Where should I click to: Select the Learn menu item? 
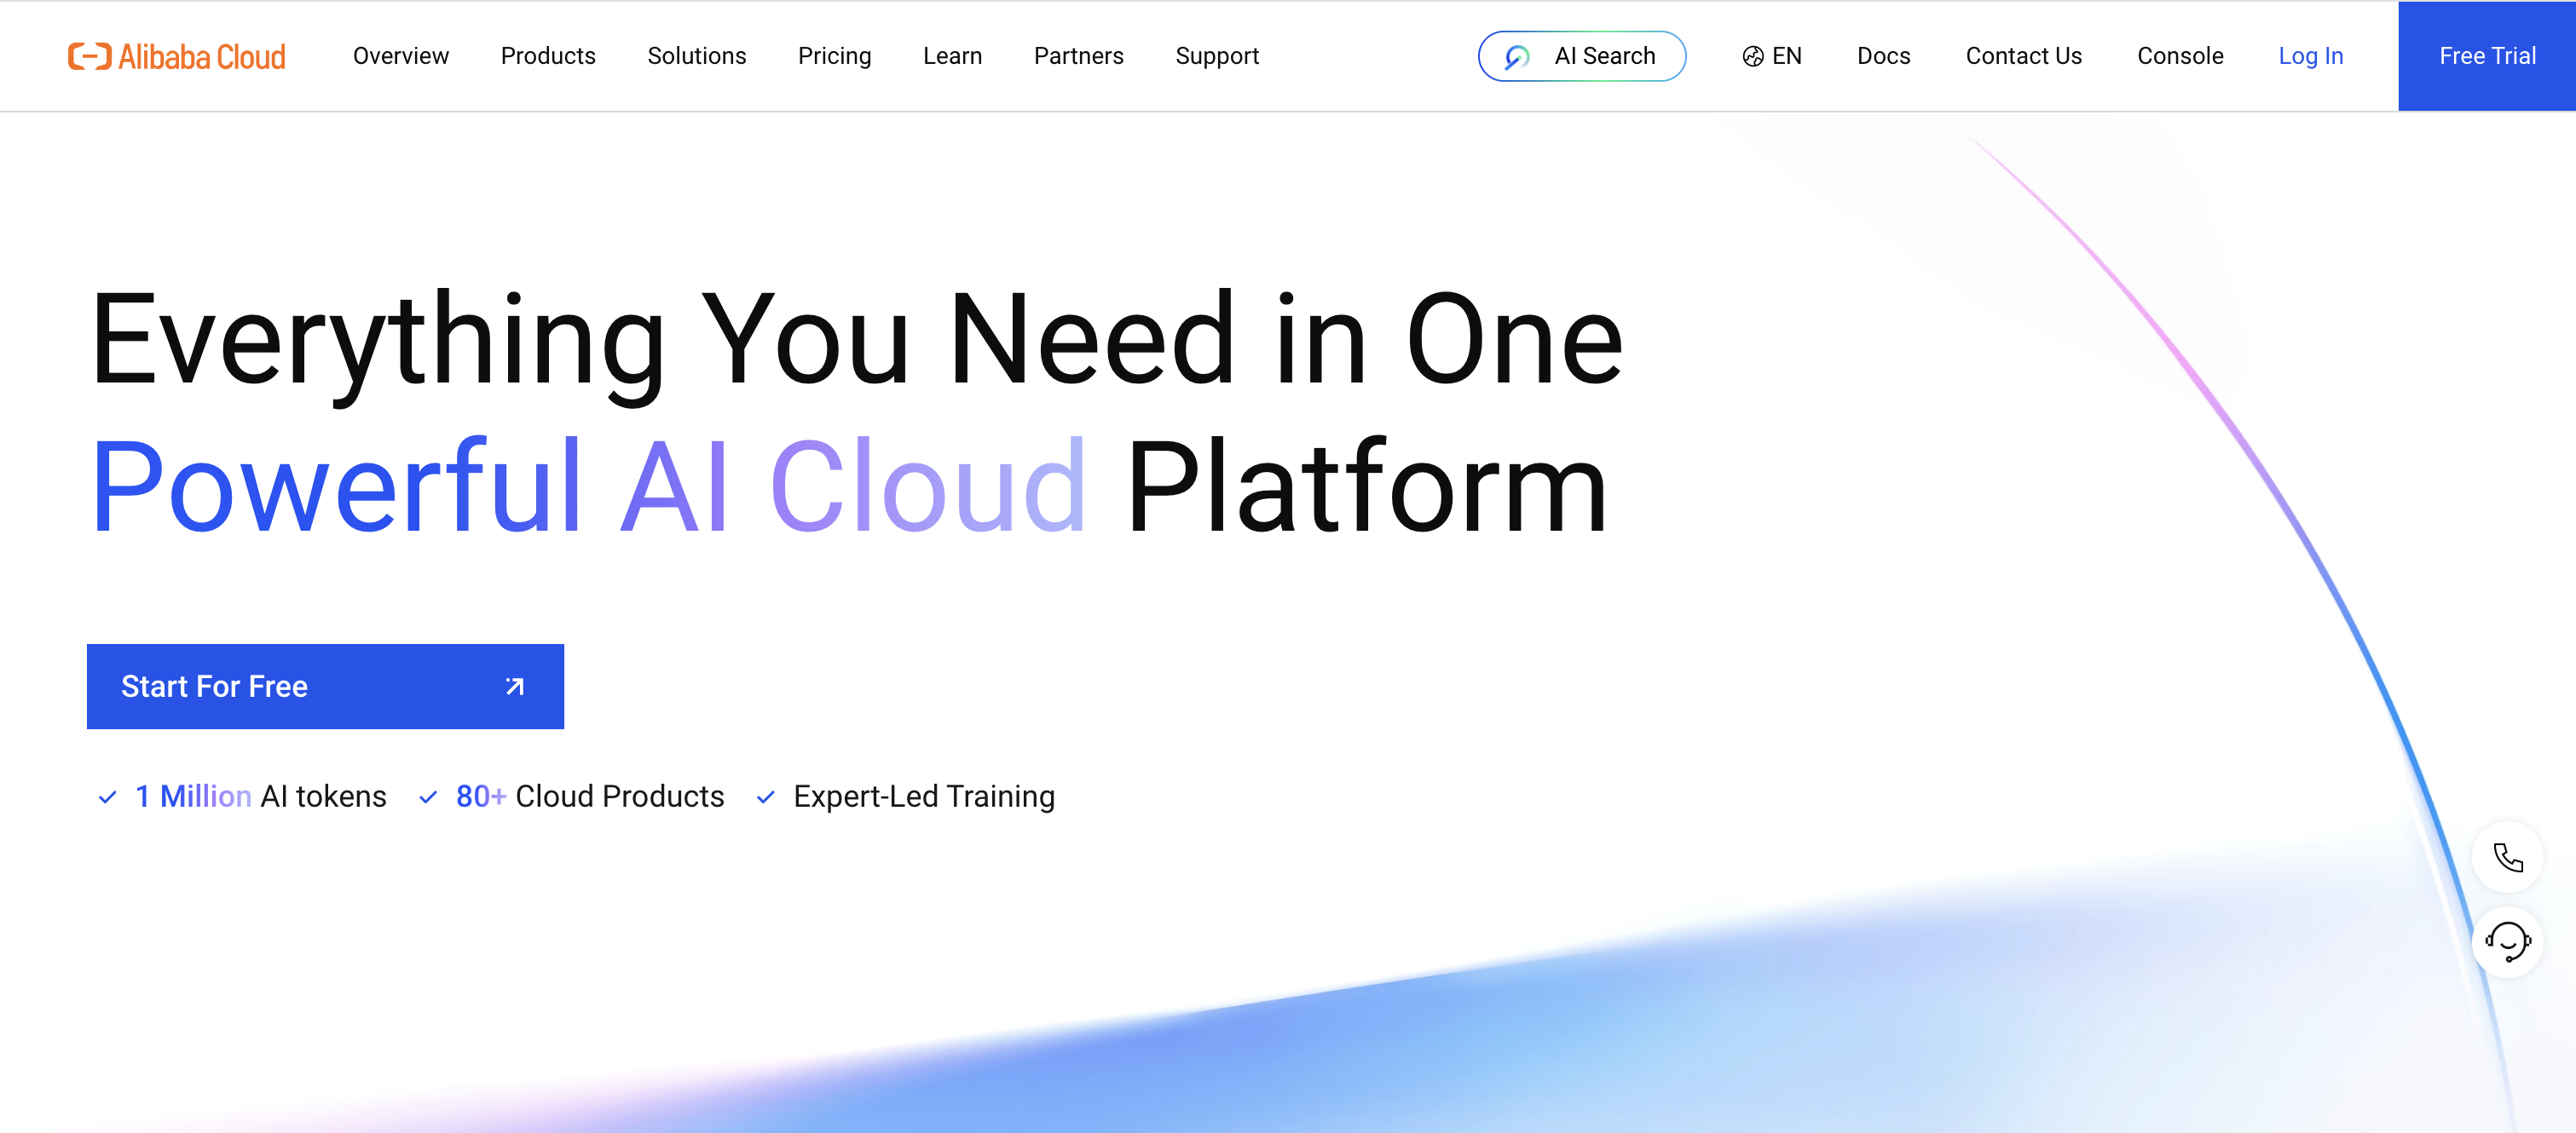[x=952, y=56]
